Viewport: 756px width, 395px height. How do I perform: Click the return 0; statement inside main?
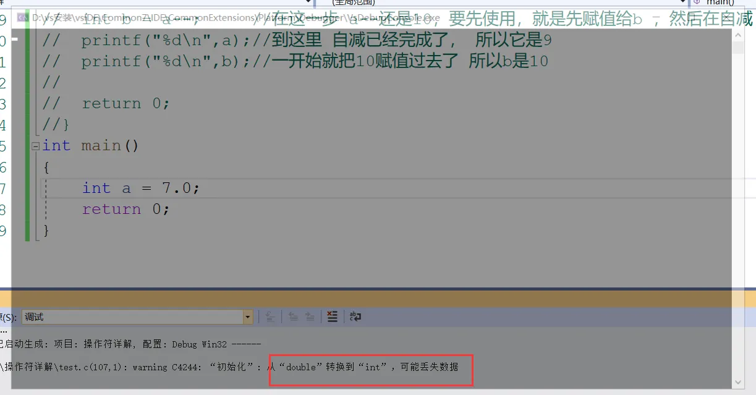coord(125,209)
